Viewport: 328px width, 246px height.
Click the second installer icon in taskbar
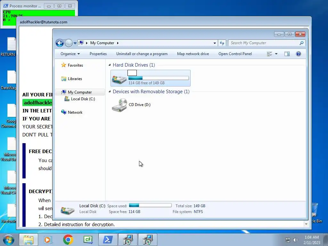click(x=148, y=240)
